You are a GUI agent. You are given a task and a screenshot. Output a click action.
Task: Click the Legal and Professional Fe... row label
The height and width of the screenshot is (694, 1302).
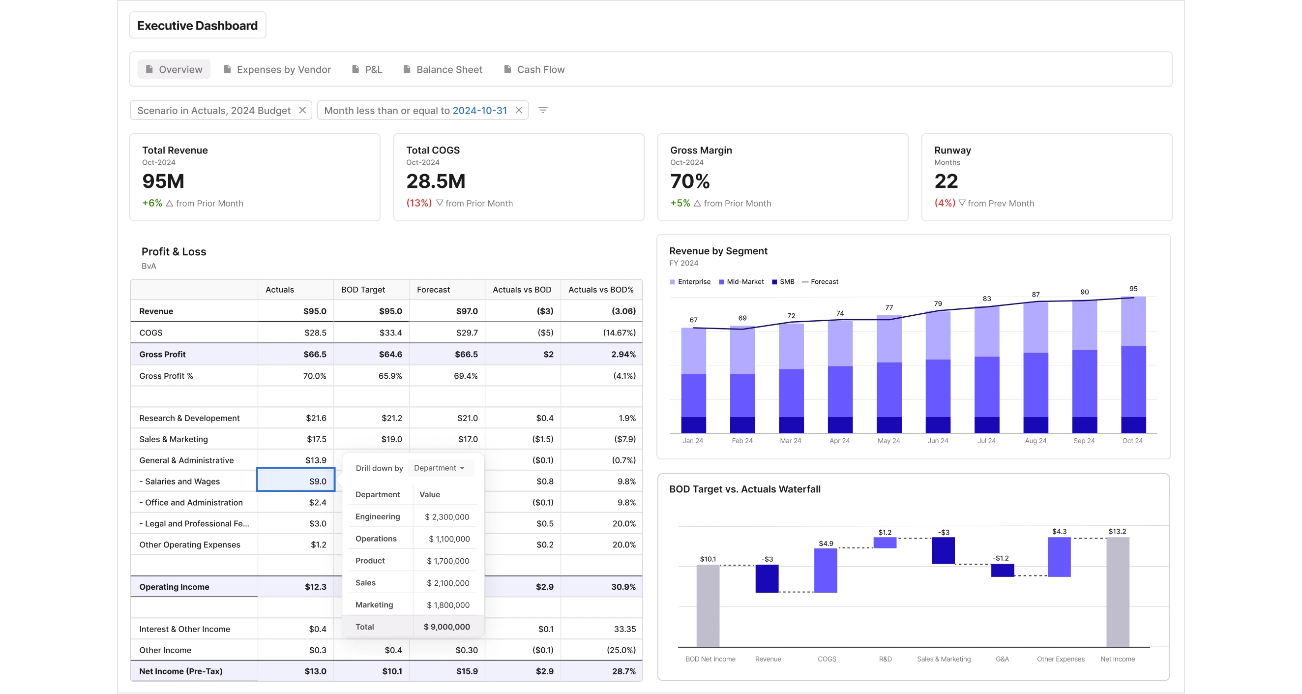pyautogui.click(x=194, y=524)
